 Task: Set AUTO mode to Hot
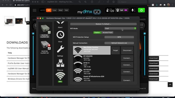(66, 10)
